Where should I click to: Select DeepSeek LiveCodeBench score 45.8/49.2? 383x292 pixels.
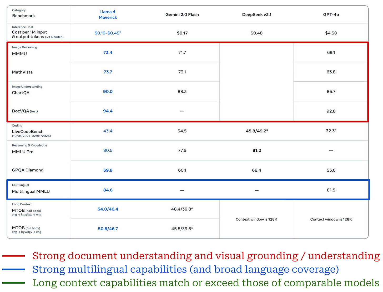tap(257, 131)
